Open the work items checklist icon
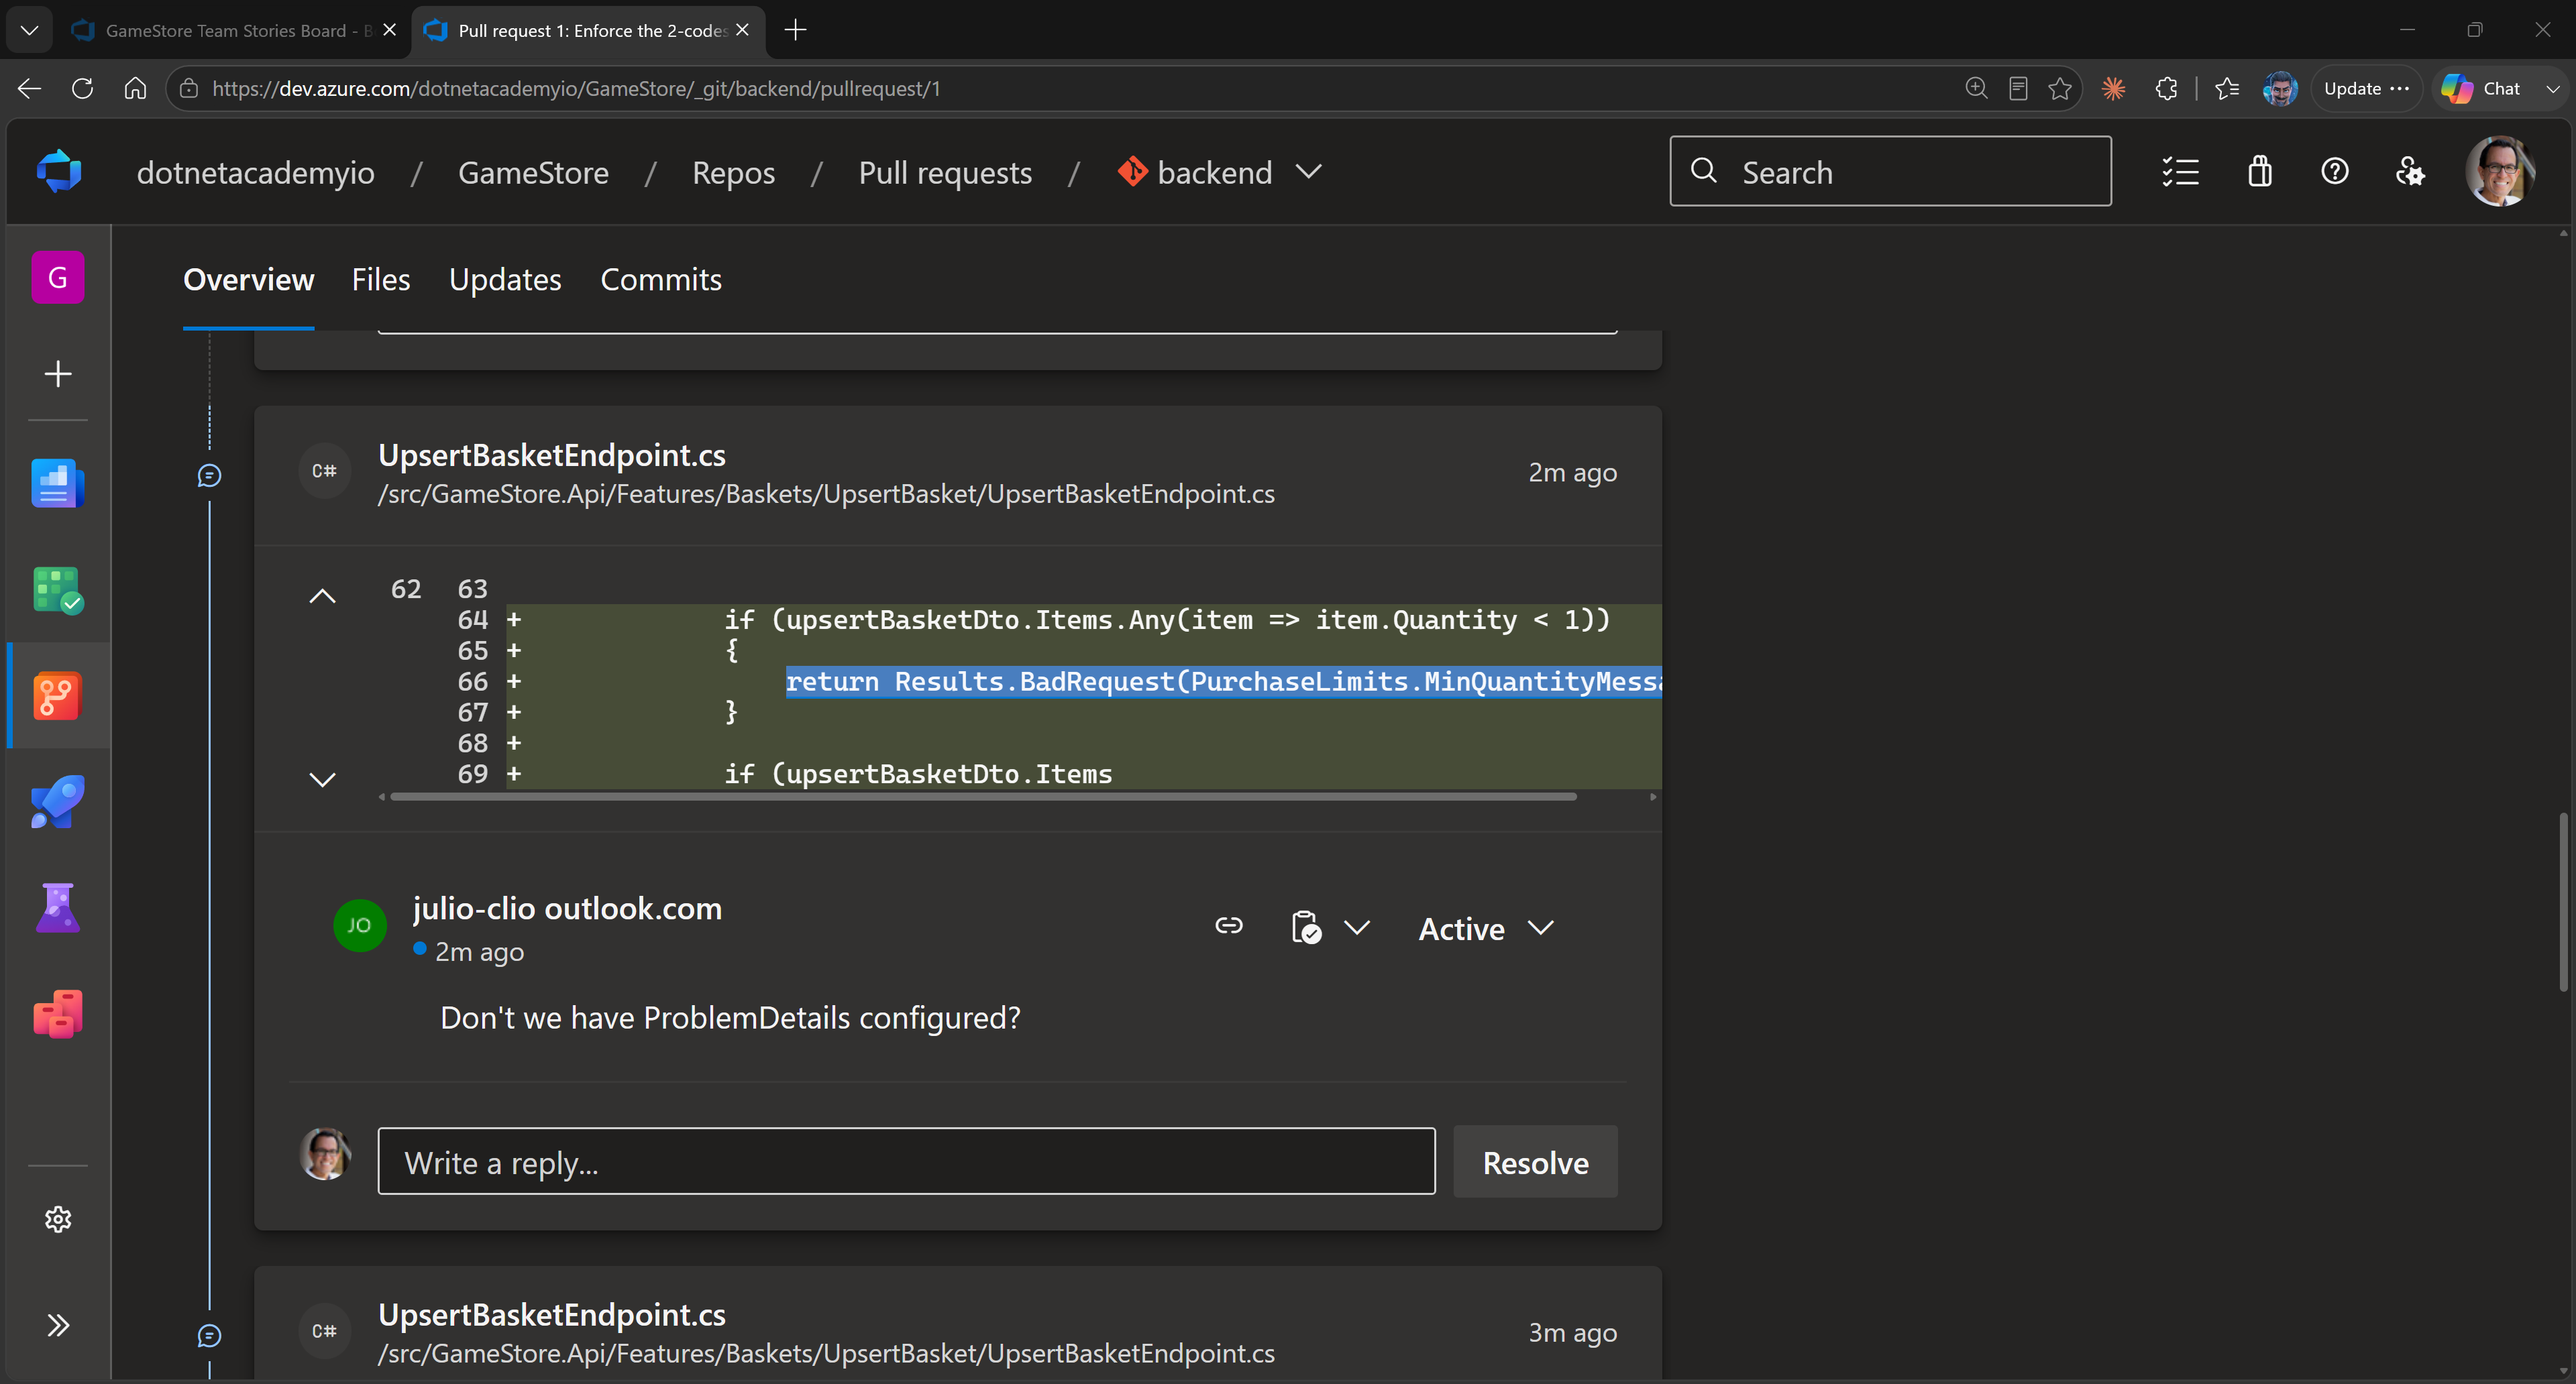Image resolution: width=2576 pixels, height=1384 pixels. [2180, 172]
